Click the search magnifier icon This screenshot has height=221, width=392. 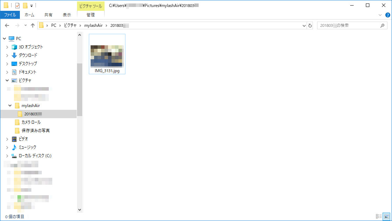pos(382,25)
